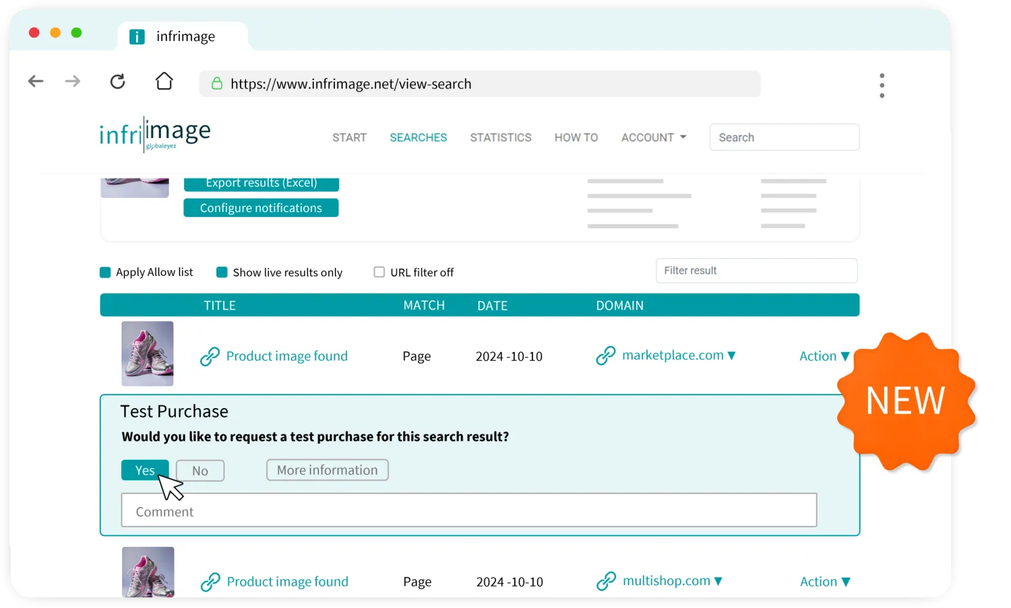Click the More information button

click(x=328, y=470)
